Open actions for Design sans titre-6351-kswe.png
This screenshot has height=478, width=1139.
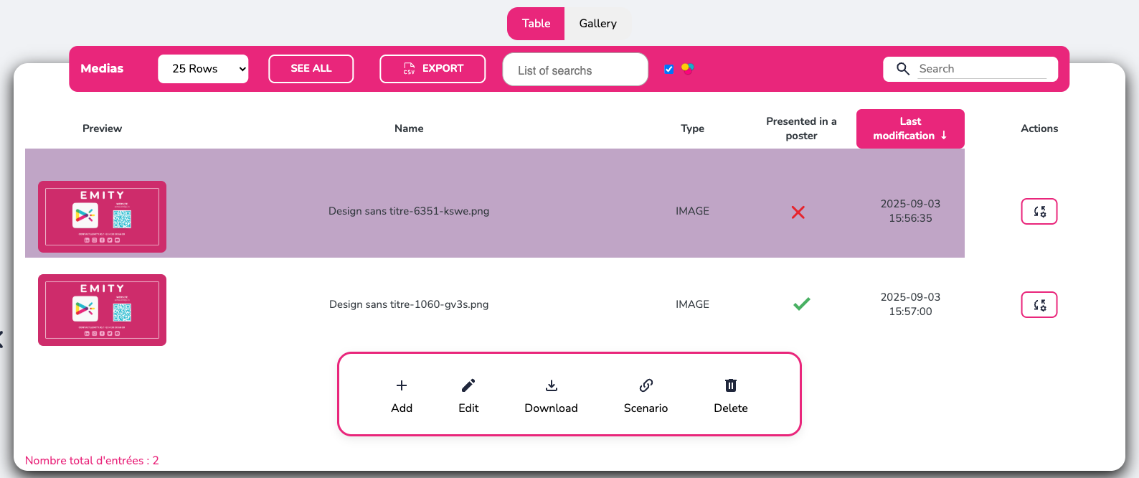1039,212
